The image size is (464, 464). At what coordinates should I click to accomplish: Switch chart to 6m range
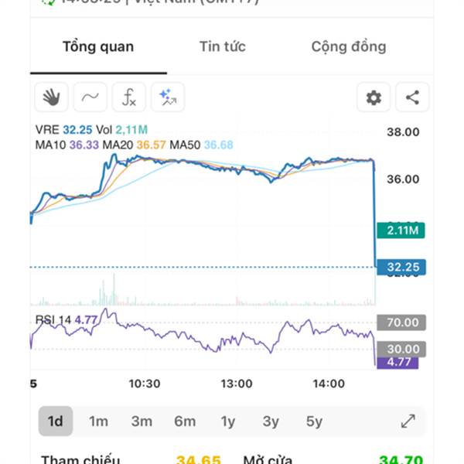185,421
